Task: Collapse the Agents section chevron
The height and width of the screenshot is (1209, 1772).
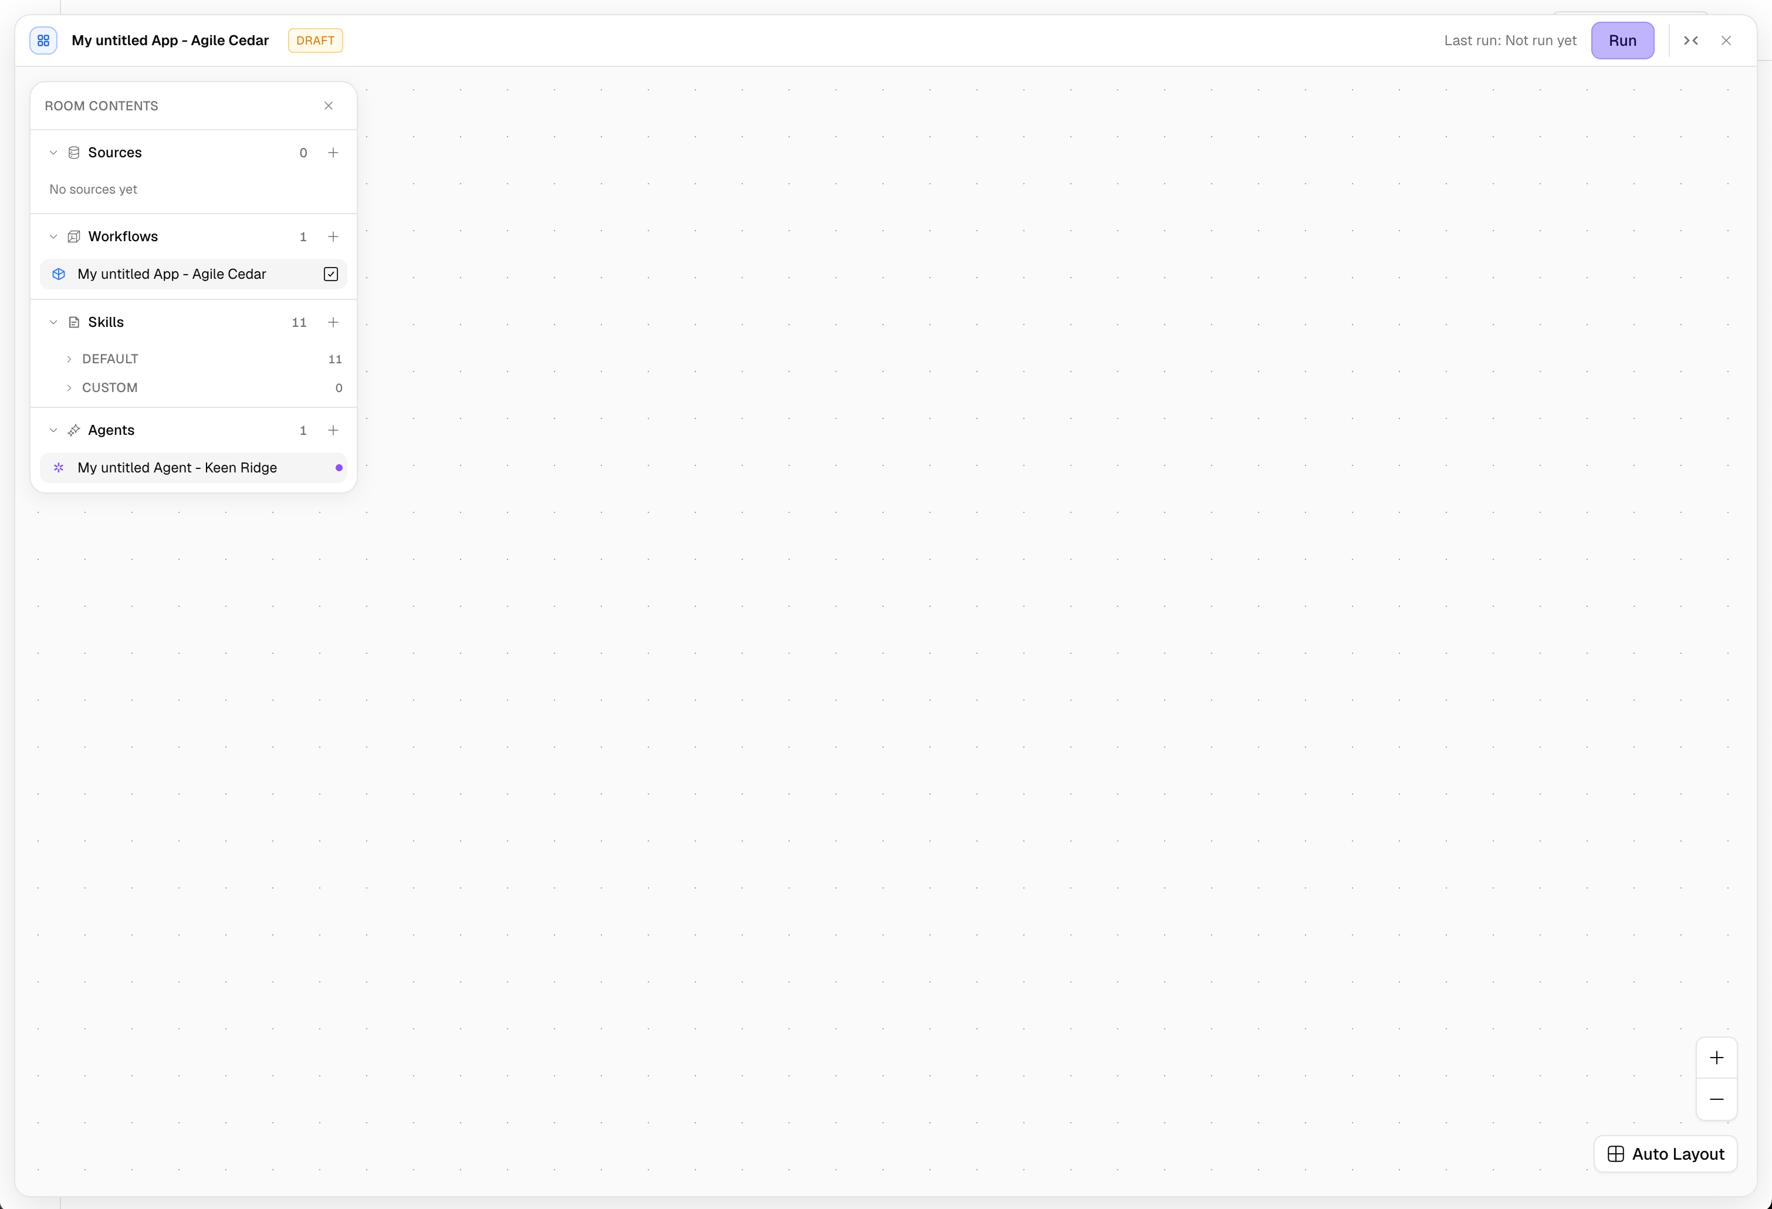Action: [x=53, y=430]
